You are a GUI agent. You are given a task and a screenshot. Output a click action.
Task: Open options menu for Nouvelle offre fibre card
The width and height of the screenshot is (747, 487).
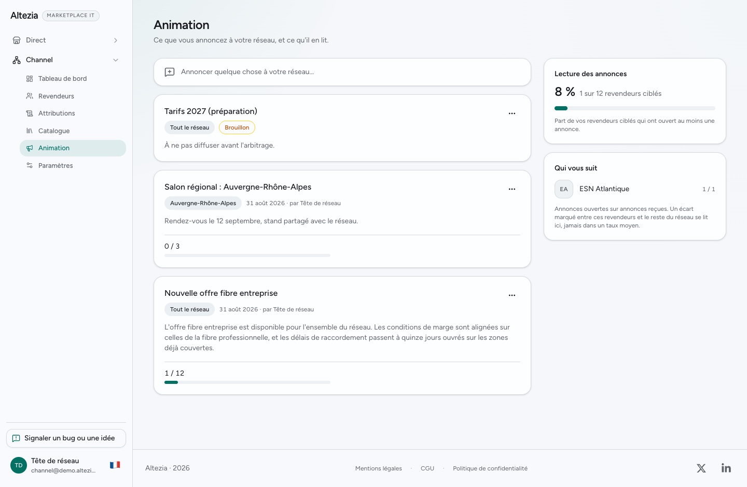(x=512, y=295)
